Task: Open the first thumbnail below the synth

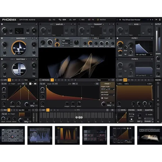Action: 12,135
